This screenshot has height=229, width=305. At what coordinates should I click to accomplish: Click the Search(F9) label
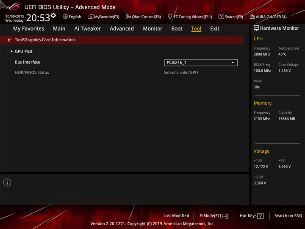pyautogui.click(x=234, y=17)
